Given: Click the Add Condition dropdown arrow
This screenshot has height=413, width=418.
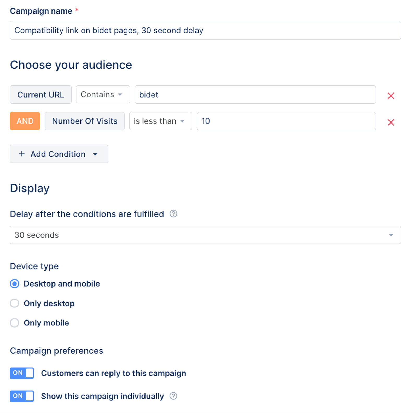Looking at the screenshot, I should (95, 154).
